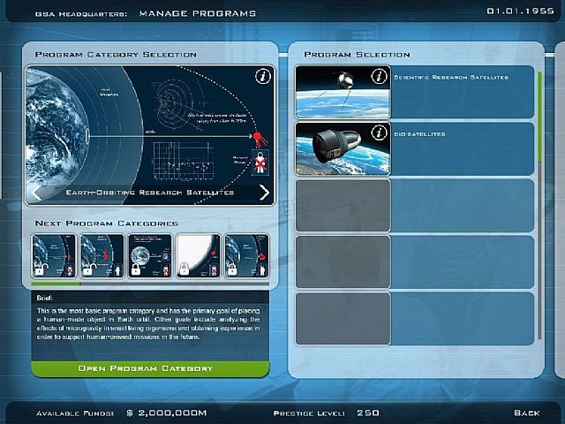Select last thumbnail in Next Program Categories
Viewport: 565px width, 424px height.
[x=246, y=256]
